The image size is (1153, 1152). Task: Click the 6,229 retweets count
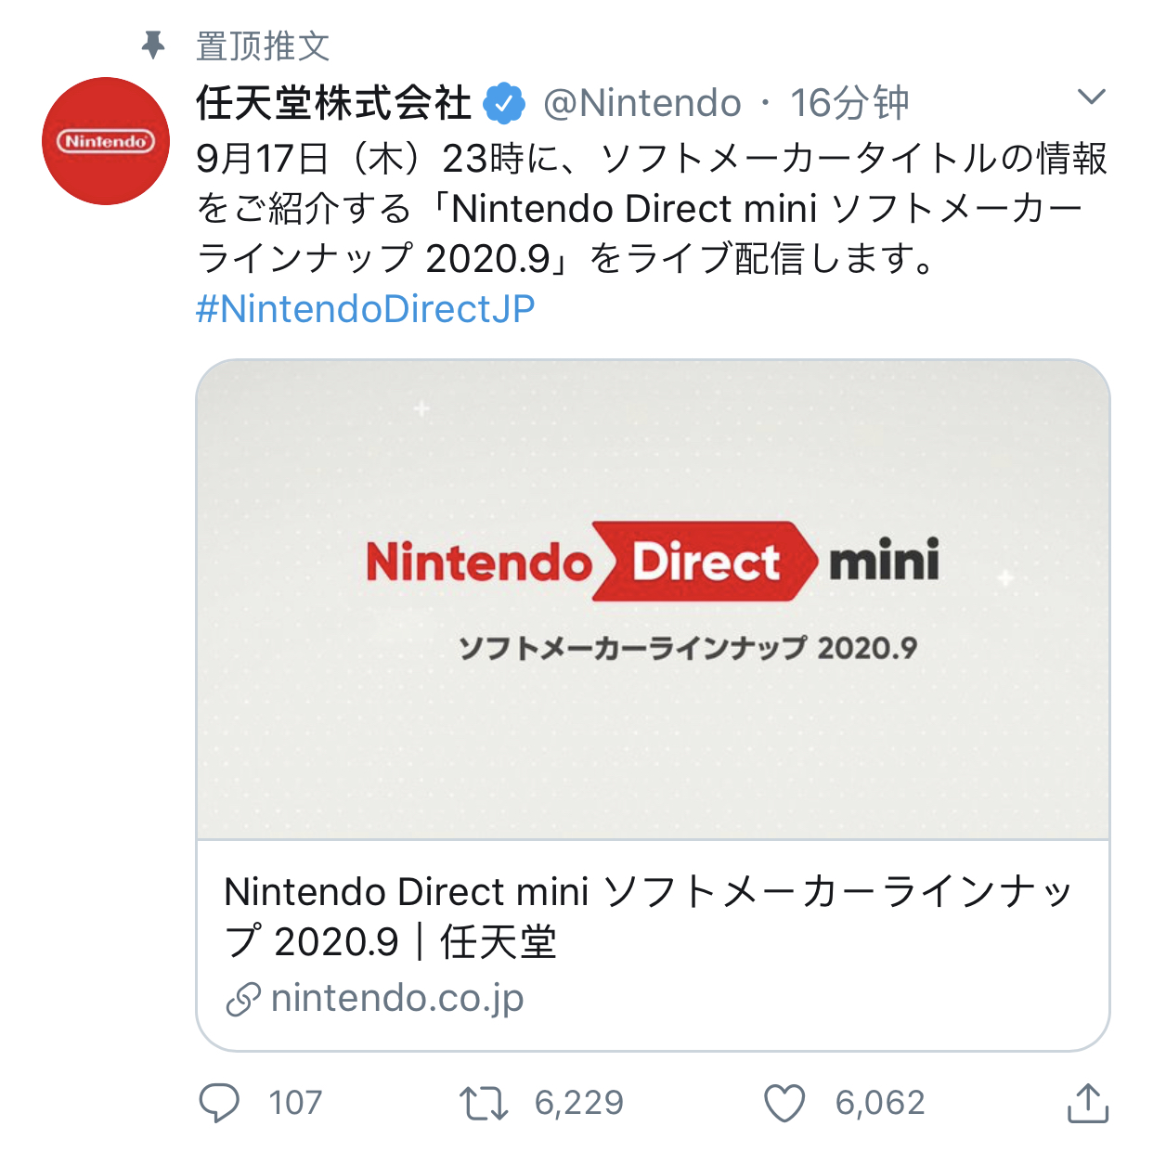click(579, 1103)
